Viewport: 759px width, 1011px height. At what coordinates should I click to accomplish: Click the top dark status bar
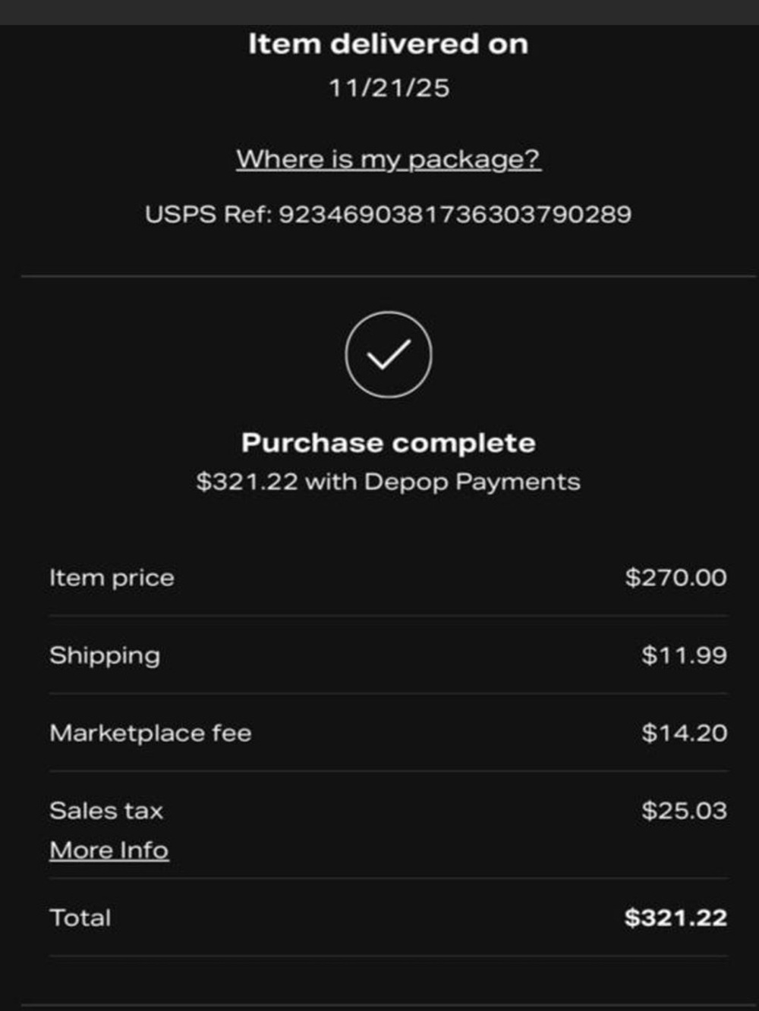(379, 12)
